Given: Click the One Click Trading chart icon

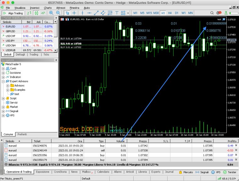Looking at the screenshot, I should (67, 19).
